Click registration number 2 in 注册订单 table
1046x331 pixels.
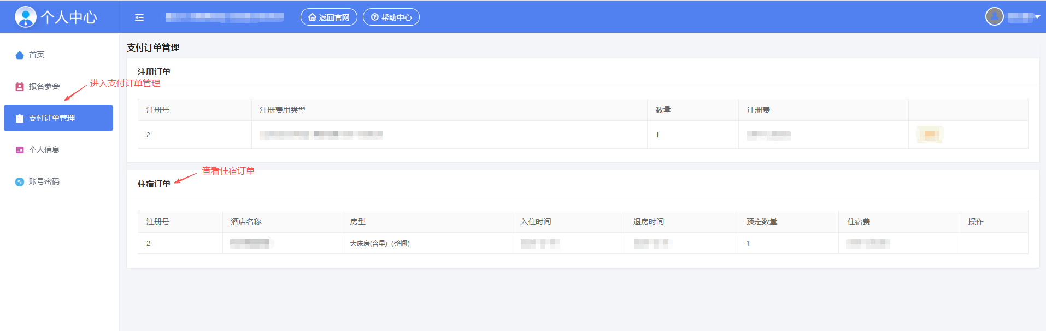click(148, 134)
